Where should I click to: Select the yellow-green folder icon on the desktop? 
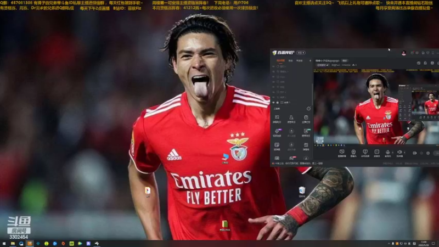coord(225,226)
